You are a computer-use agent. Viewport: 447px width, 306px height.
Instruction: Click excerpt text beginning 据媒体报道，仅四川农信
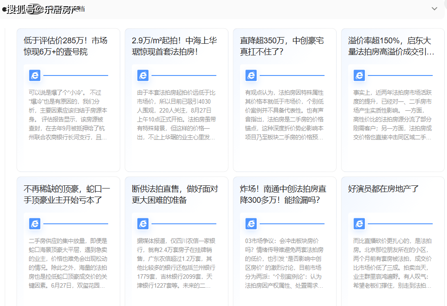pyautogui.click(x=176, y=263)
